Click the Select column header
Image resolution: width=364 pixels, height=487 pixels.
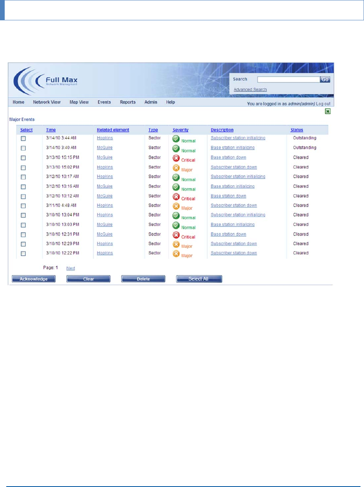point(27,130)
